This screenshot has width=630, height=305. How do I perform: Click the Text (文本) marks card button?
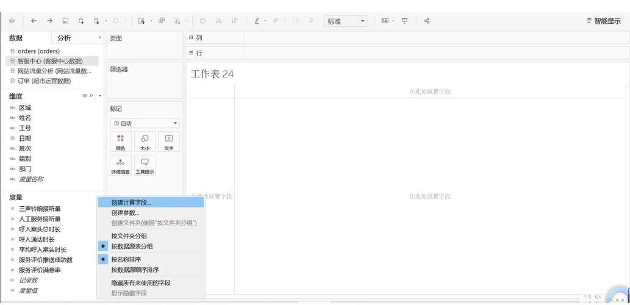pyautogui.click(x=169, y=142)
